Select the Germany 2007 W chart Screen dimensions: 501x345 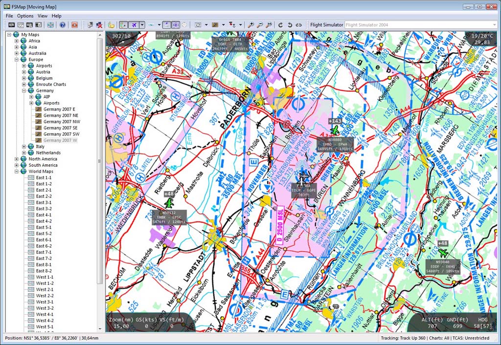pyautogui.click(x=60, y=140)
